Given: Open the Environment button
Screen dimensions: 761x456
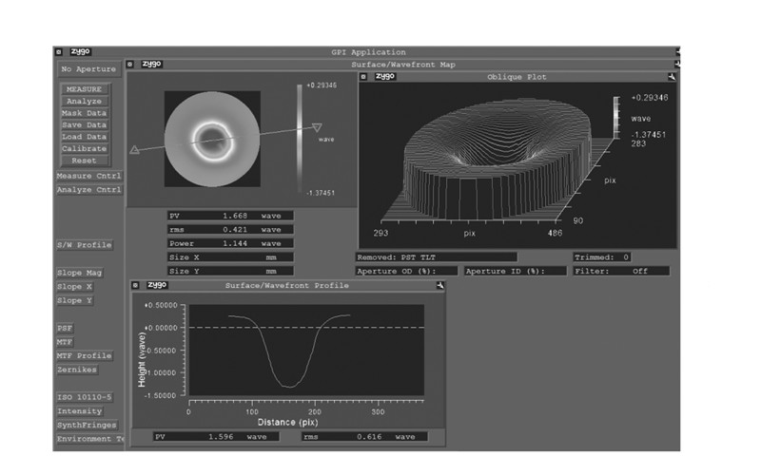Looking at the screenshot, I should click(x=90, y=439).
